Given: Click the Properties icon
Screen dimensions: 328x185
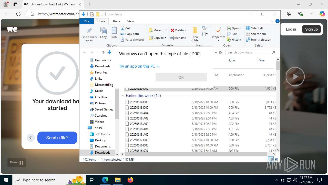Looking at the screenshot, I should (218, 31).
